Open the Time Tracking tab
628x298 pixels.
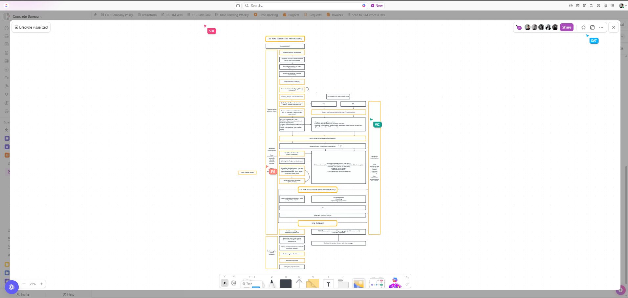[266, 15]
